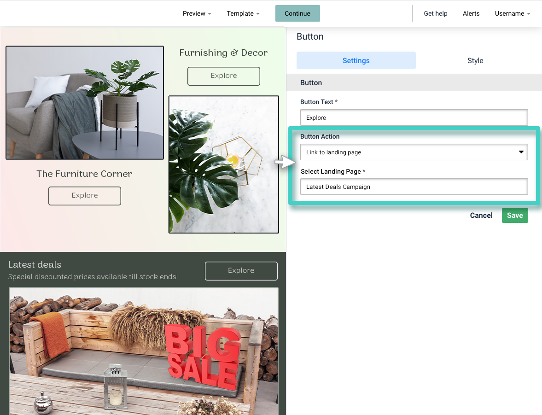Switch to the Settings tab
542x415 pixels.
(356, 60)
